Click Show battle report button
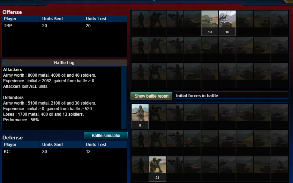The width and height of the screenshot is (293, 183). click(x=151, y=96)
